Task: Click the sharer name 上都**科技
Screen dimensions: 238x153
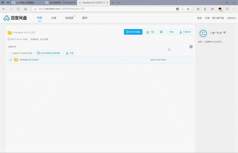Action: click(216, 33)
